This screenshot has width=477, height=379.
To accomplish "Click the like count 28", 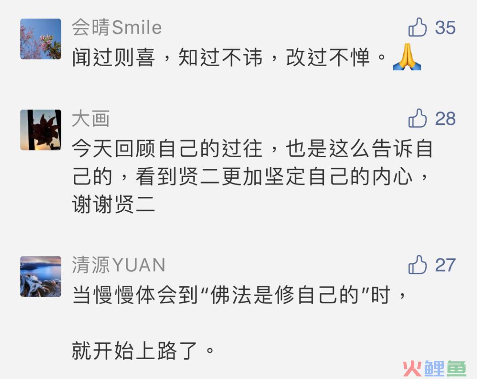I will pyautogui.click(x=445, y=119).
